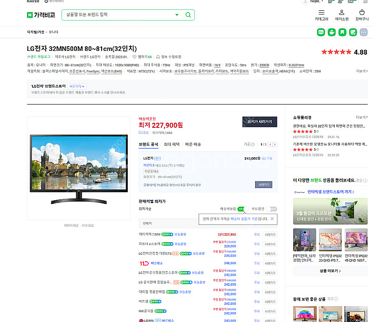Image resolution: width=373 pixels, height=322 pixels.
Task: Click the 예약판매 12차 인터픽셀 thumbnail
Action: coord(304,240)
